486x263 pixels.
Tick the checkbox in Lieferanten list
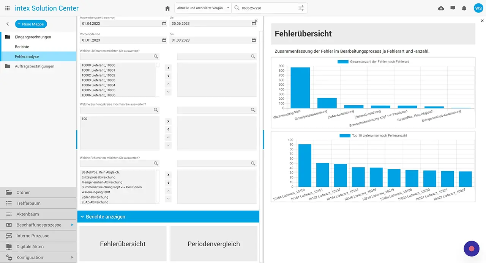158,65
